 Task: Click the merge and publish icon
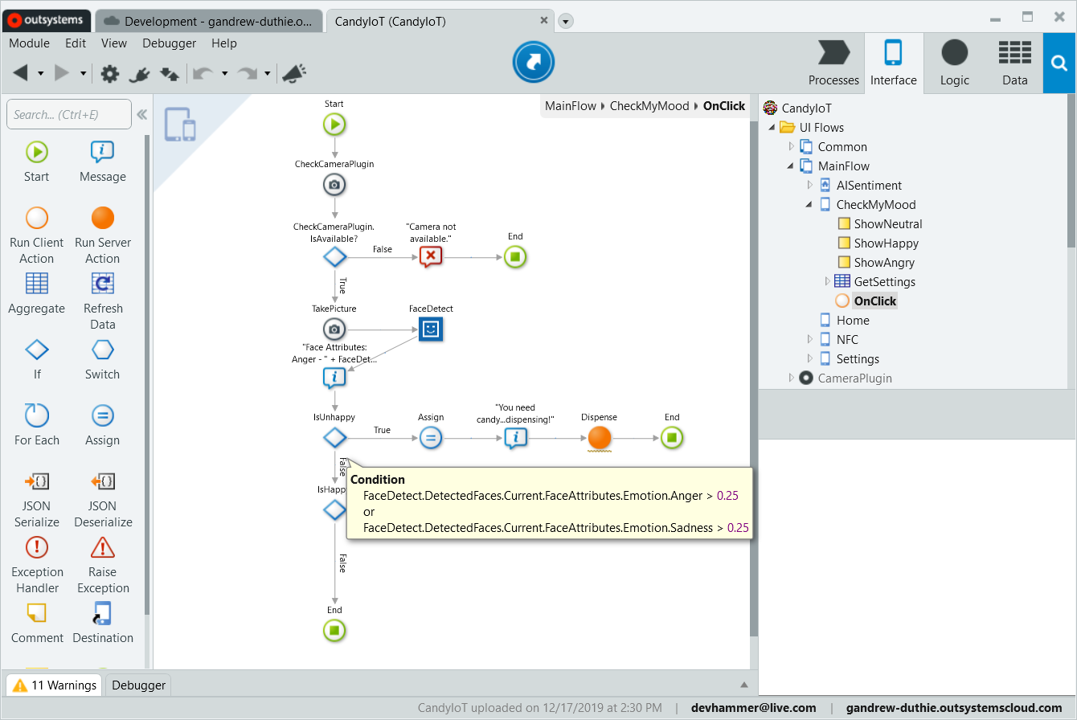point(170,74)
